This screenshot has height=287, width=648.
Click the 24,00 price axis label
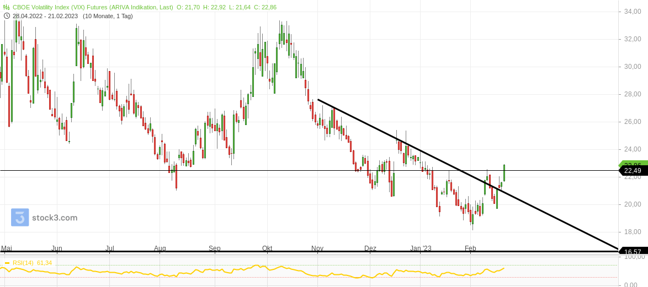pos(633,149)
